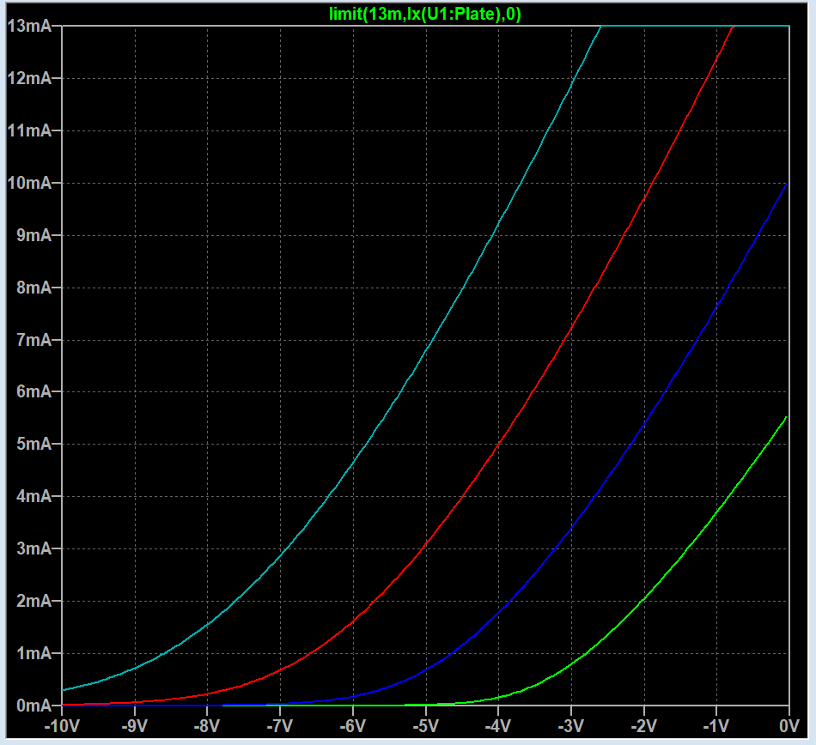The width and height of the screenshot is (816, 745).
Task: Click the -5V x-axis label
Action: (426, 726)
